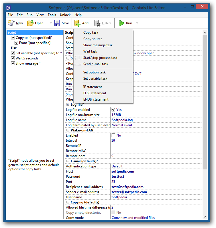Image resolution: width=216 pixels, height=228 pixels.
Task: Click the Host value softpedia.com
Action: point(123,171)
